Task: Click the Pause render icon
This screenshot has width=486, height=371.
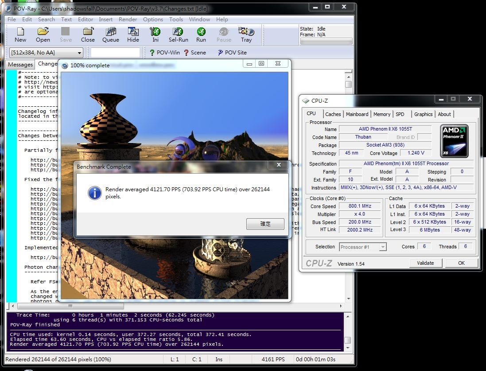Action: click(x=224, y=35)
